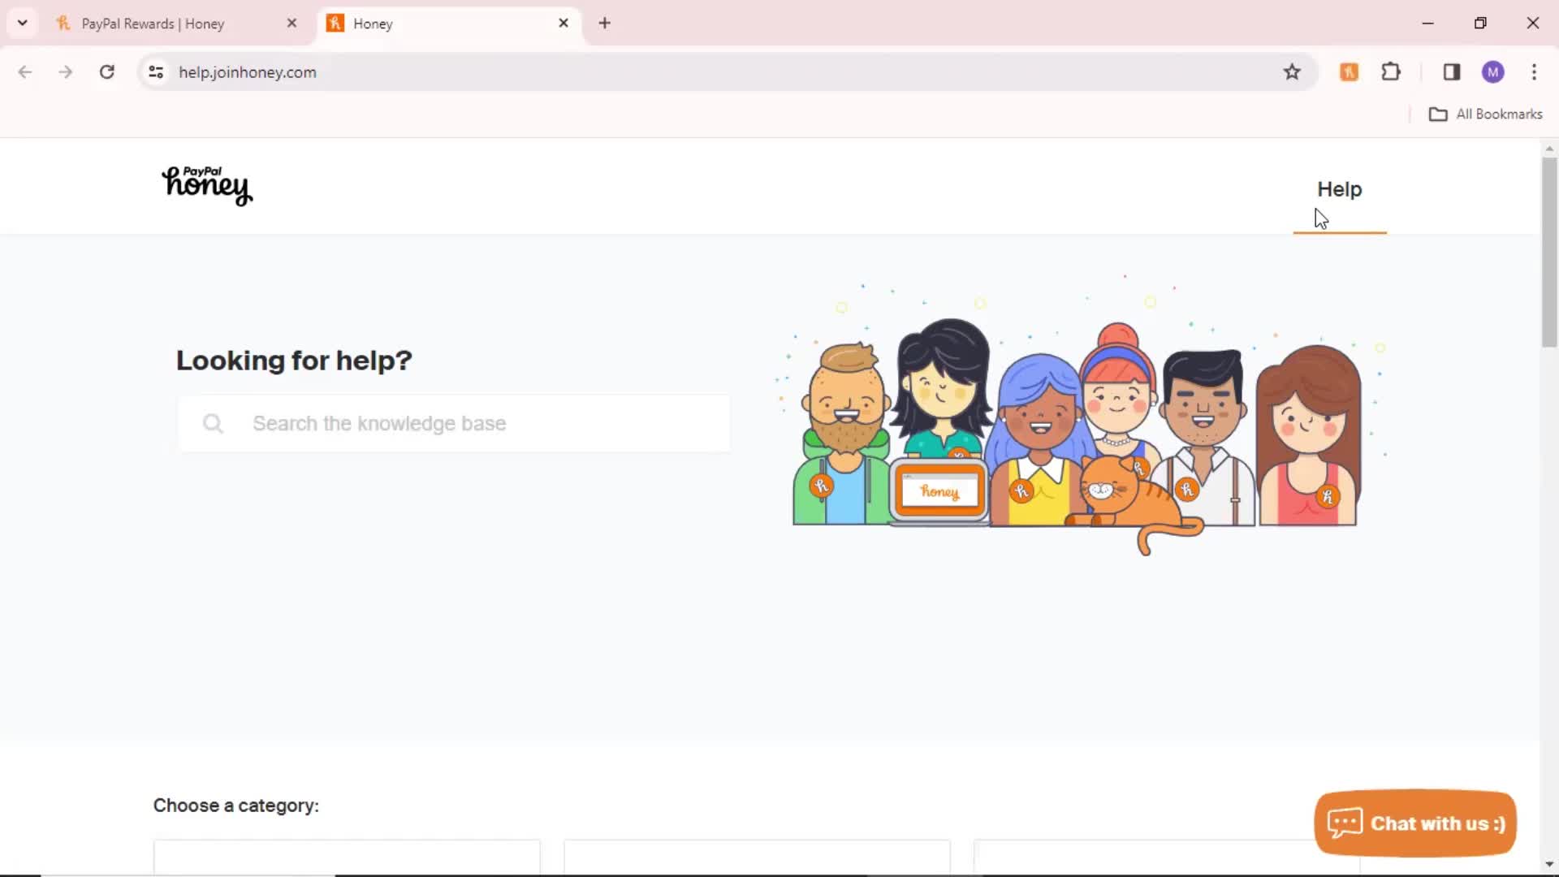The image size is (1559, 877).
Task: Open the Help navigation item
Action: coord(1340,189)
